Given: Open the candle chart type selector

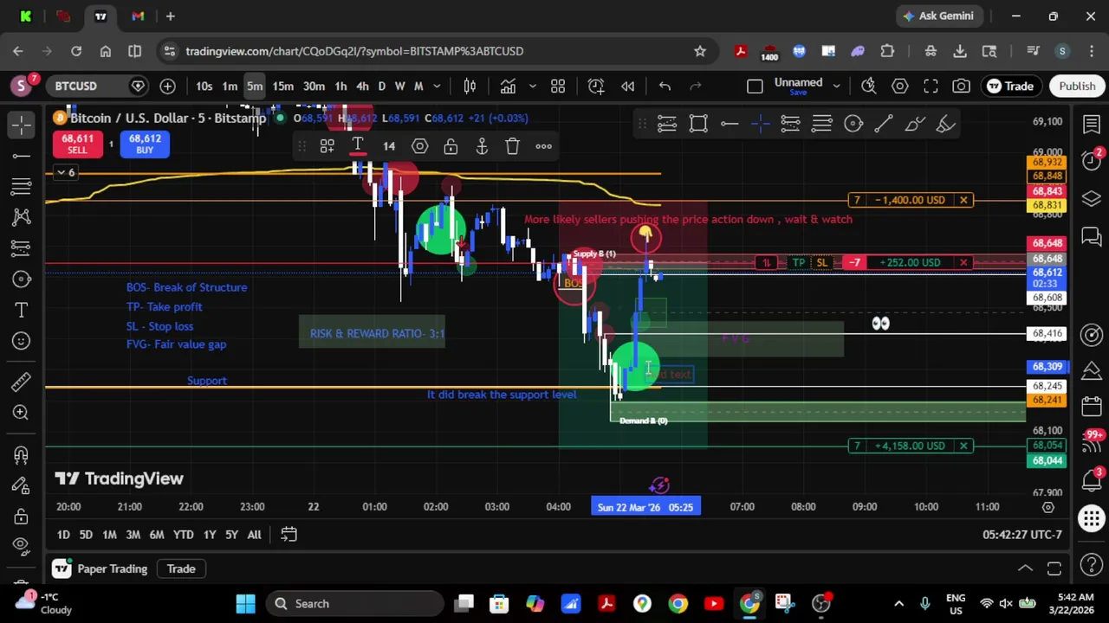Looking at the screenshot, I should pos(470,86).
